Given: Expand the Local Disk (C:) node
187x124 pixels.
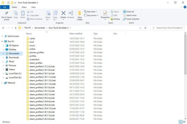Looking at the screenshot, I should (x=3, y=73).
